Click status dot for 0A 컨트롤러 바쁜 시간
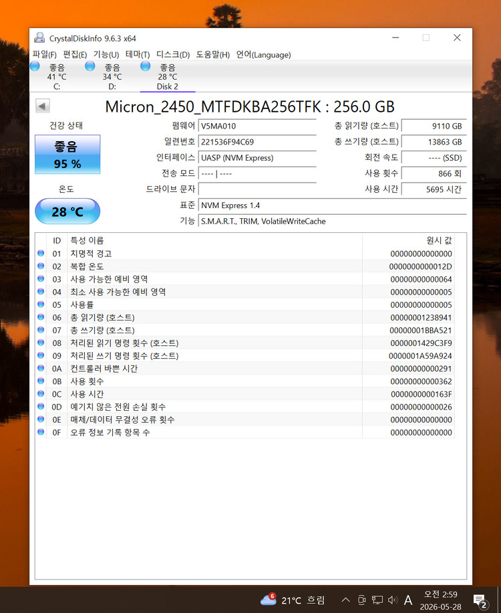The width and height of the screenshot is (501, 613). pyautogui.click(x=41, y=368)
